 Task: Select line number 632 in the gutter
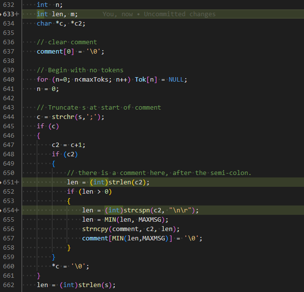[x=9, y=5]
